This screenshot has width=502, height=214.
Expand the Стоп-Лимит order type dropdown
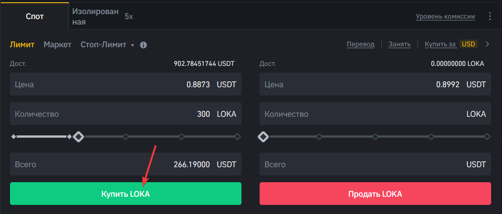click(108, 45)
